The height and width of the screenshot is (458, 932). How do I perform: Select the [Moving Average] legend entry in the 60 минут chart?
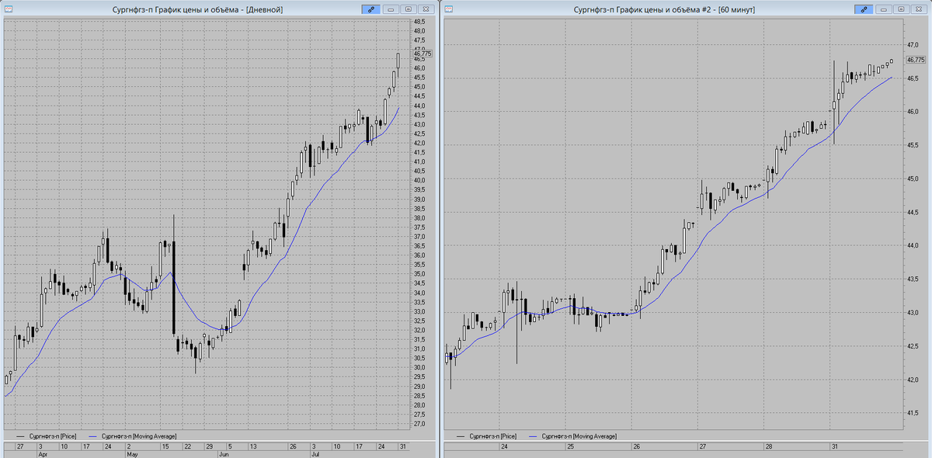(574, 436)
